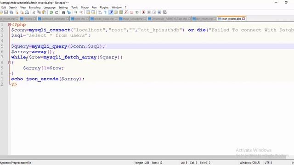Screen dimensions: 294x165
Task: Click the Save All toolbar icon
Action: (11, 12)
